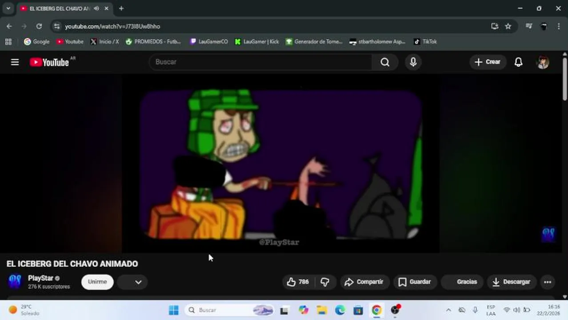Open the media controls toolbar icon
The image size is (568, 320).
528,26
